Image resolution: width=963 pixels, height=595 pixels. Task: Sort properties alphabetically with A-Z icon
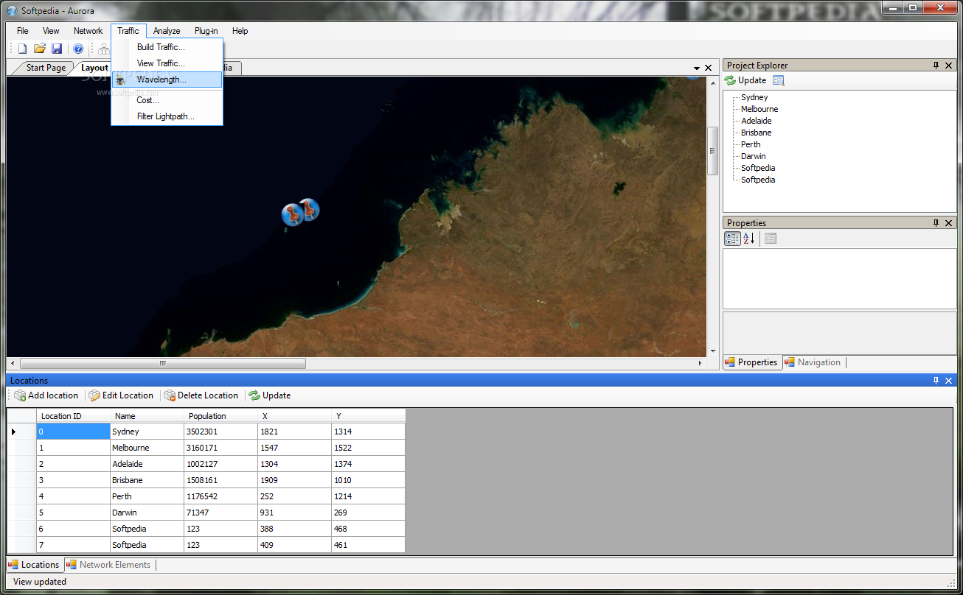click(x=748, y=238)
